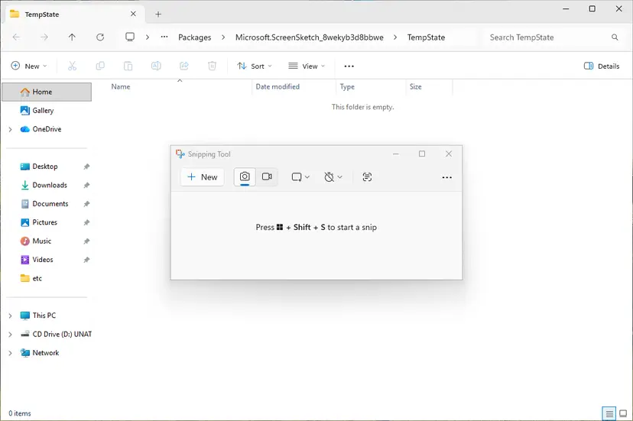Image resolution: width=633 pixels, height=421 pixels.
Task: Open the New item dropdown in Explorer toolbar
Action: pos(29,66)
